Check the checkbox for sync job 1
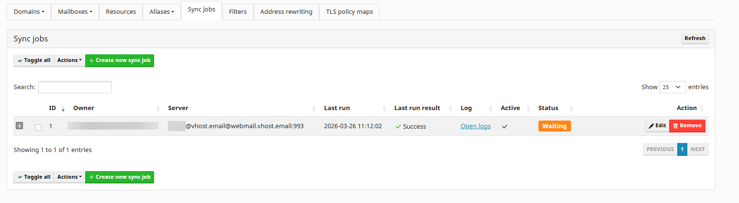 [x=38, y=127]
